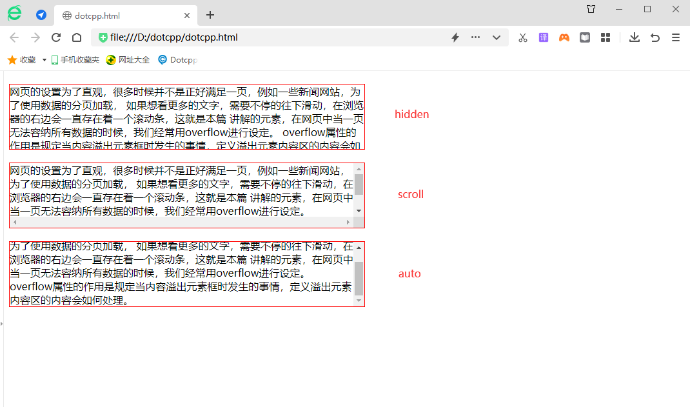The image size is (690, 407).
Task: Open the login avatar icon next to browser logo
Action: tap(41, 14)
